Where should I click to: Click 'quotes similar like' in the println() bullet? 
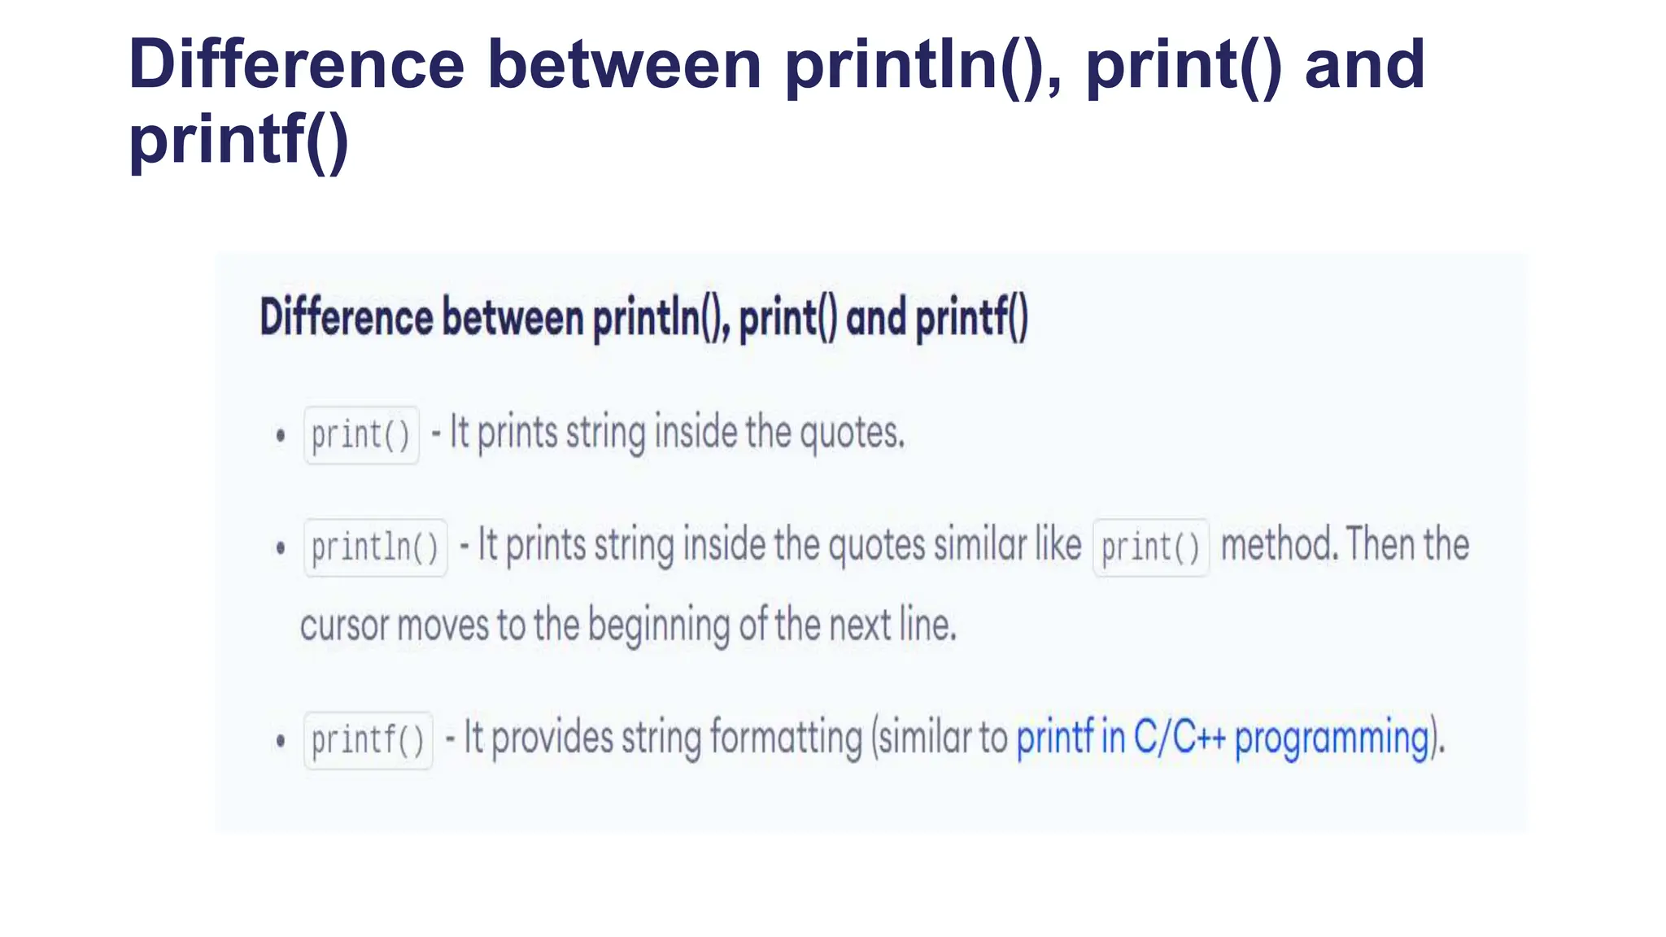(x=955, y=545)
